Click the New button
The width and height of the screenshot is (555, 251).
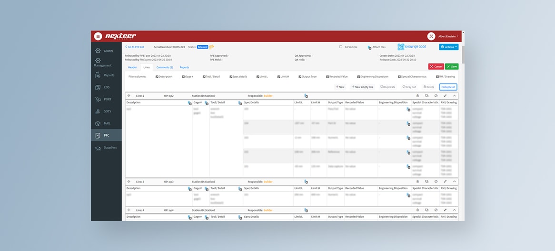coord(340,87)
